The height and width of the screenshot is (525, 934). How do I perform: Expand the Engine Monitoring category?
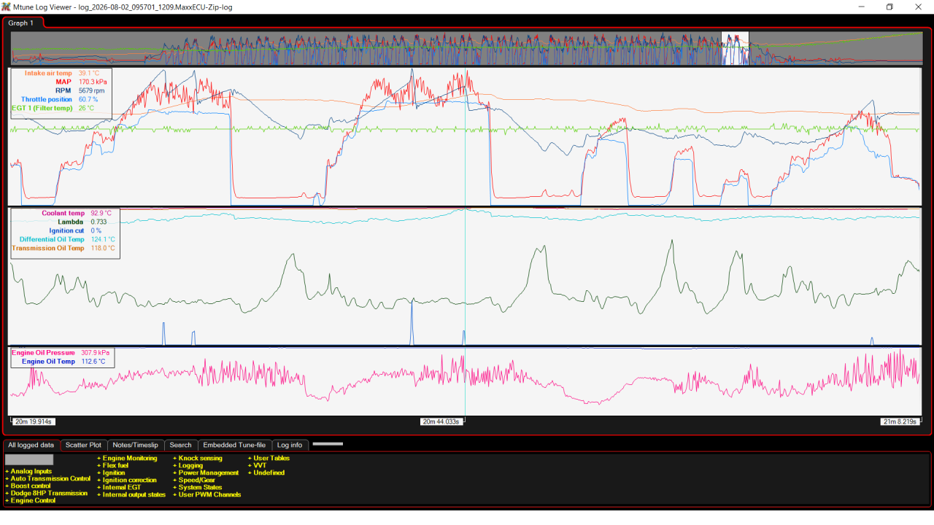pyautogui.click(x=127, y=458)
